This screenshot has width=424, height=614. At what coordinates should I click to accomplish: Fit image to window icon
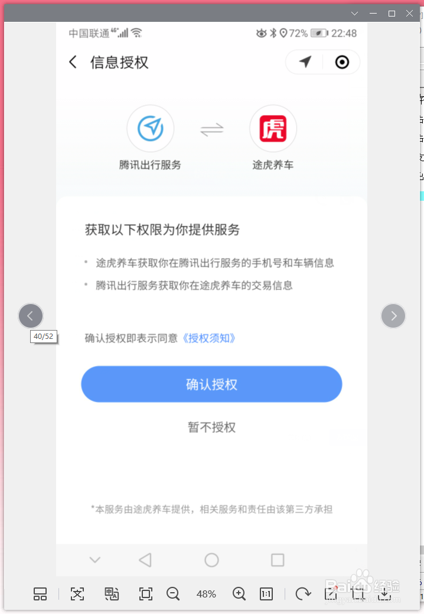coord(146,594)
